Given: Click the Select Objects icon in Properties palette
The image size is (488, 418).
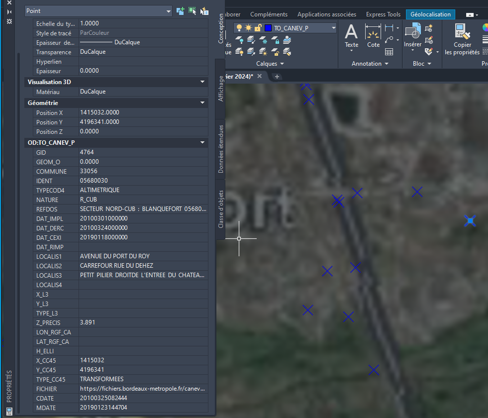Looking at the screenshot, I should [192, 11].
